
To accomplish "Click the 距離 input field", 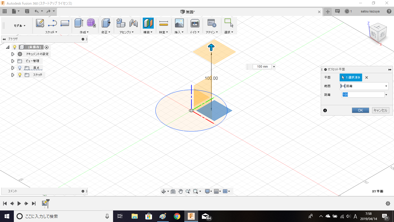I will (363, 95).
